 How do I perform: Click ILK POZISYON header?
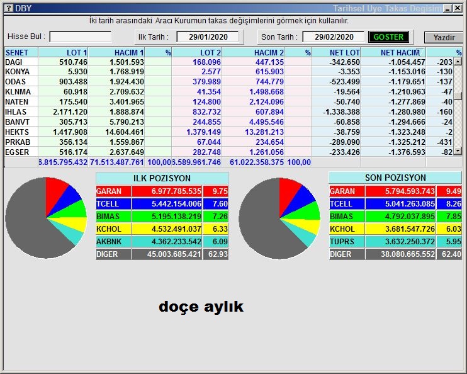(x=162, y=178)
